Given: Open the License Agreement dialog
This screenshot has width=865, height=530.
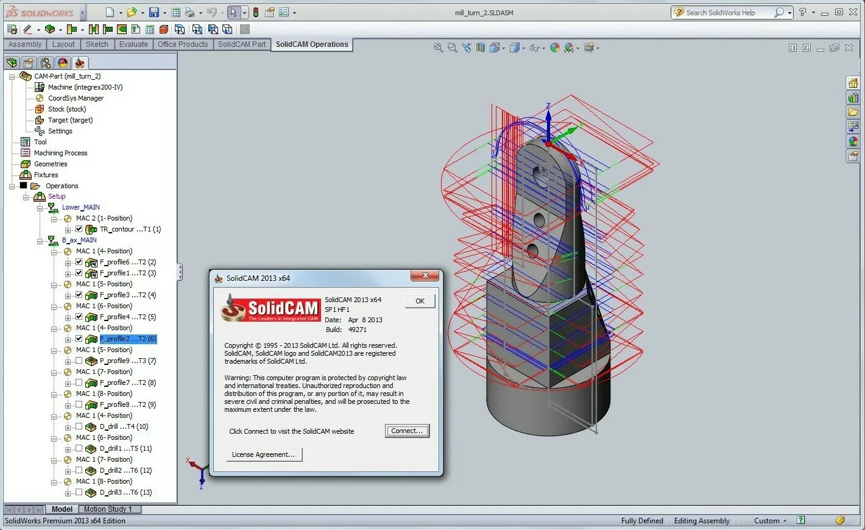Looking at the screenshot, I should (x=264, y=454).
